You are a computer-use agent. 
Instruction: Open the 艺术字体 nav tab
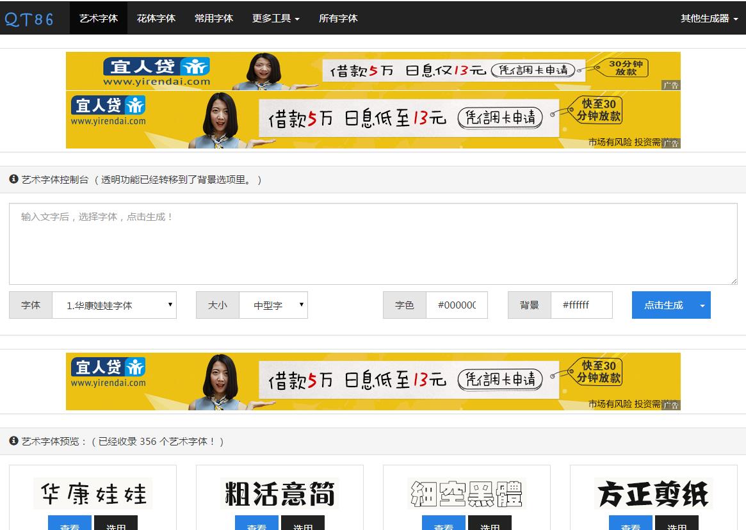(99, 18)
